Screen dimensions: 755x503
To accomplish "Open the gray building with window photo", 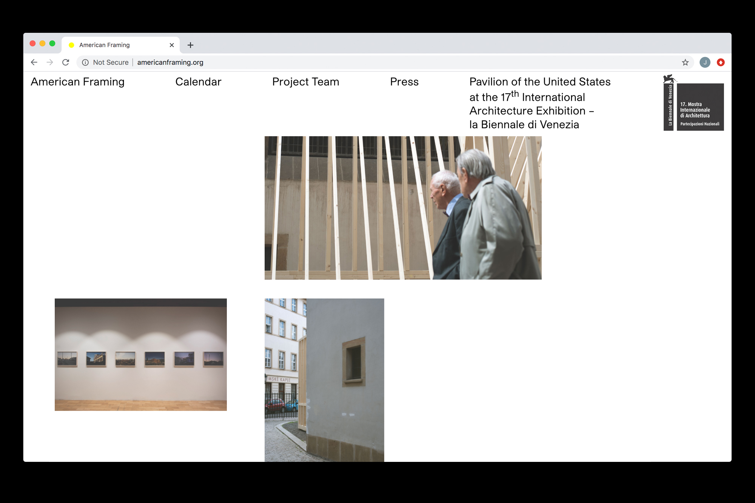I will [324, 380].
